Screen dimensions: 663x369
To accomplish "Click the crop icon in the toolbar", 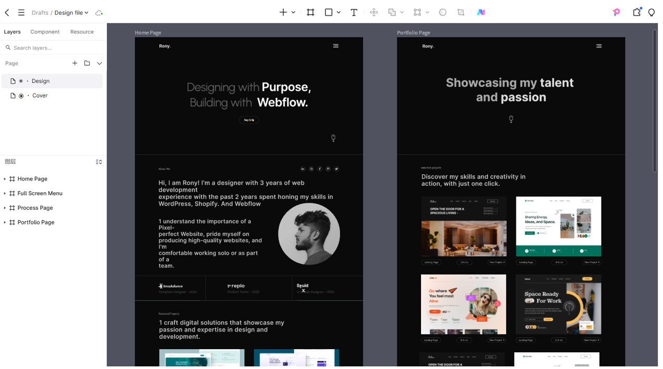I will click(x=461, y=12).
